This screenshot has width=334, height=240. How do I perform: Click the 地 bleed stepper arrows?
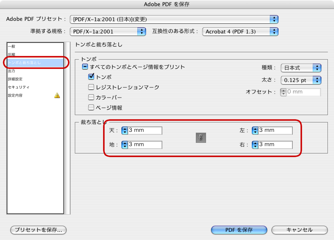pos(125,144)
